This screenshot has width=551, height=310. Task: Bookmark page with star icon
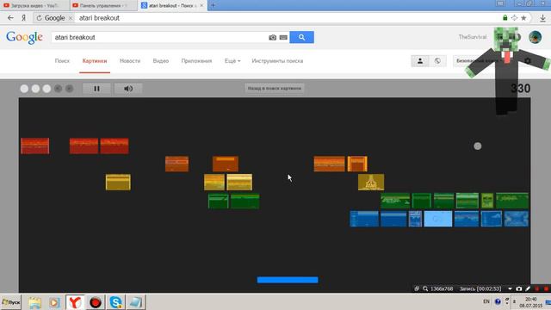tap(523, 18)
